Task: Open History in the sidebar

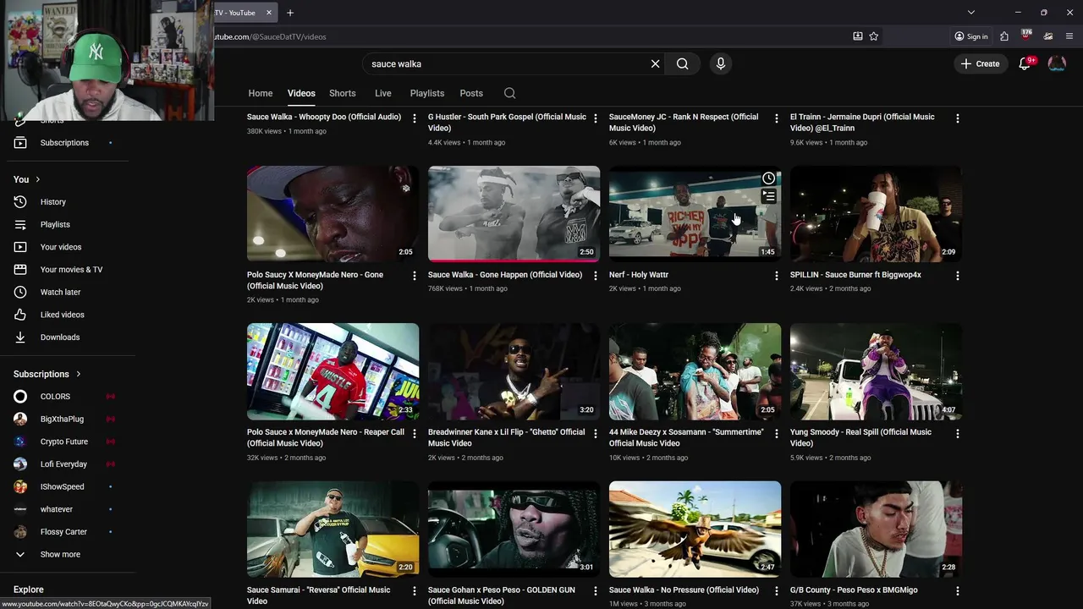Action: coord(66,201)
